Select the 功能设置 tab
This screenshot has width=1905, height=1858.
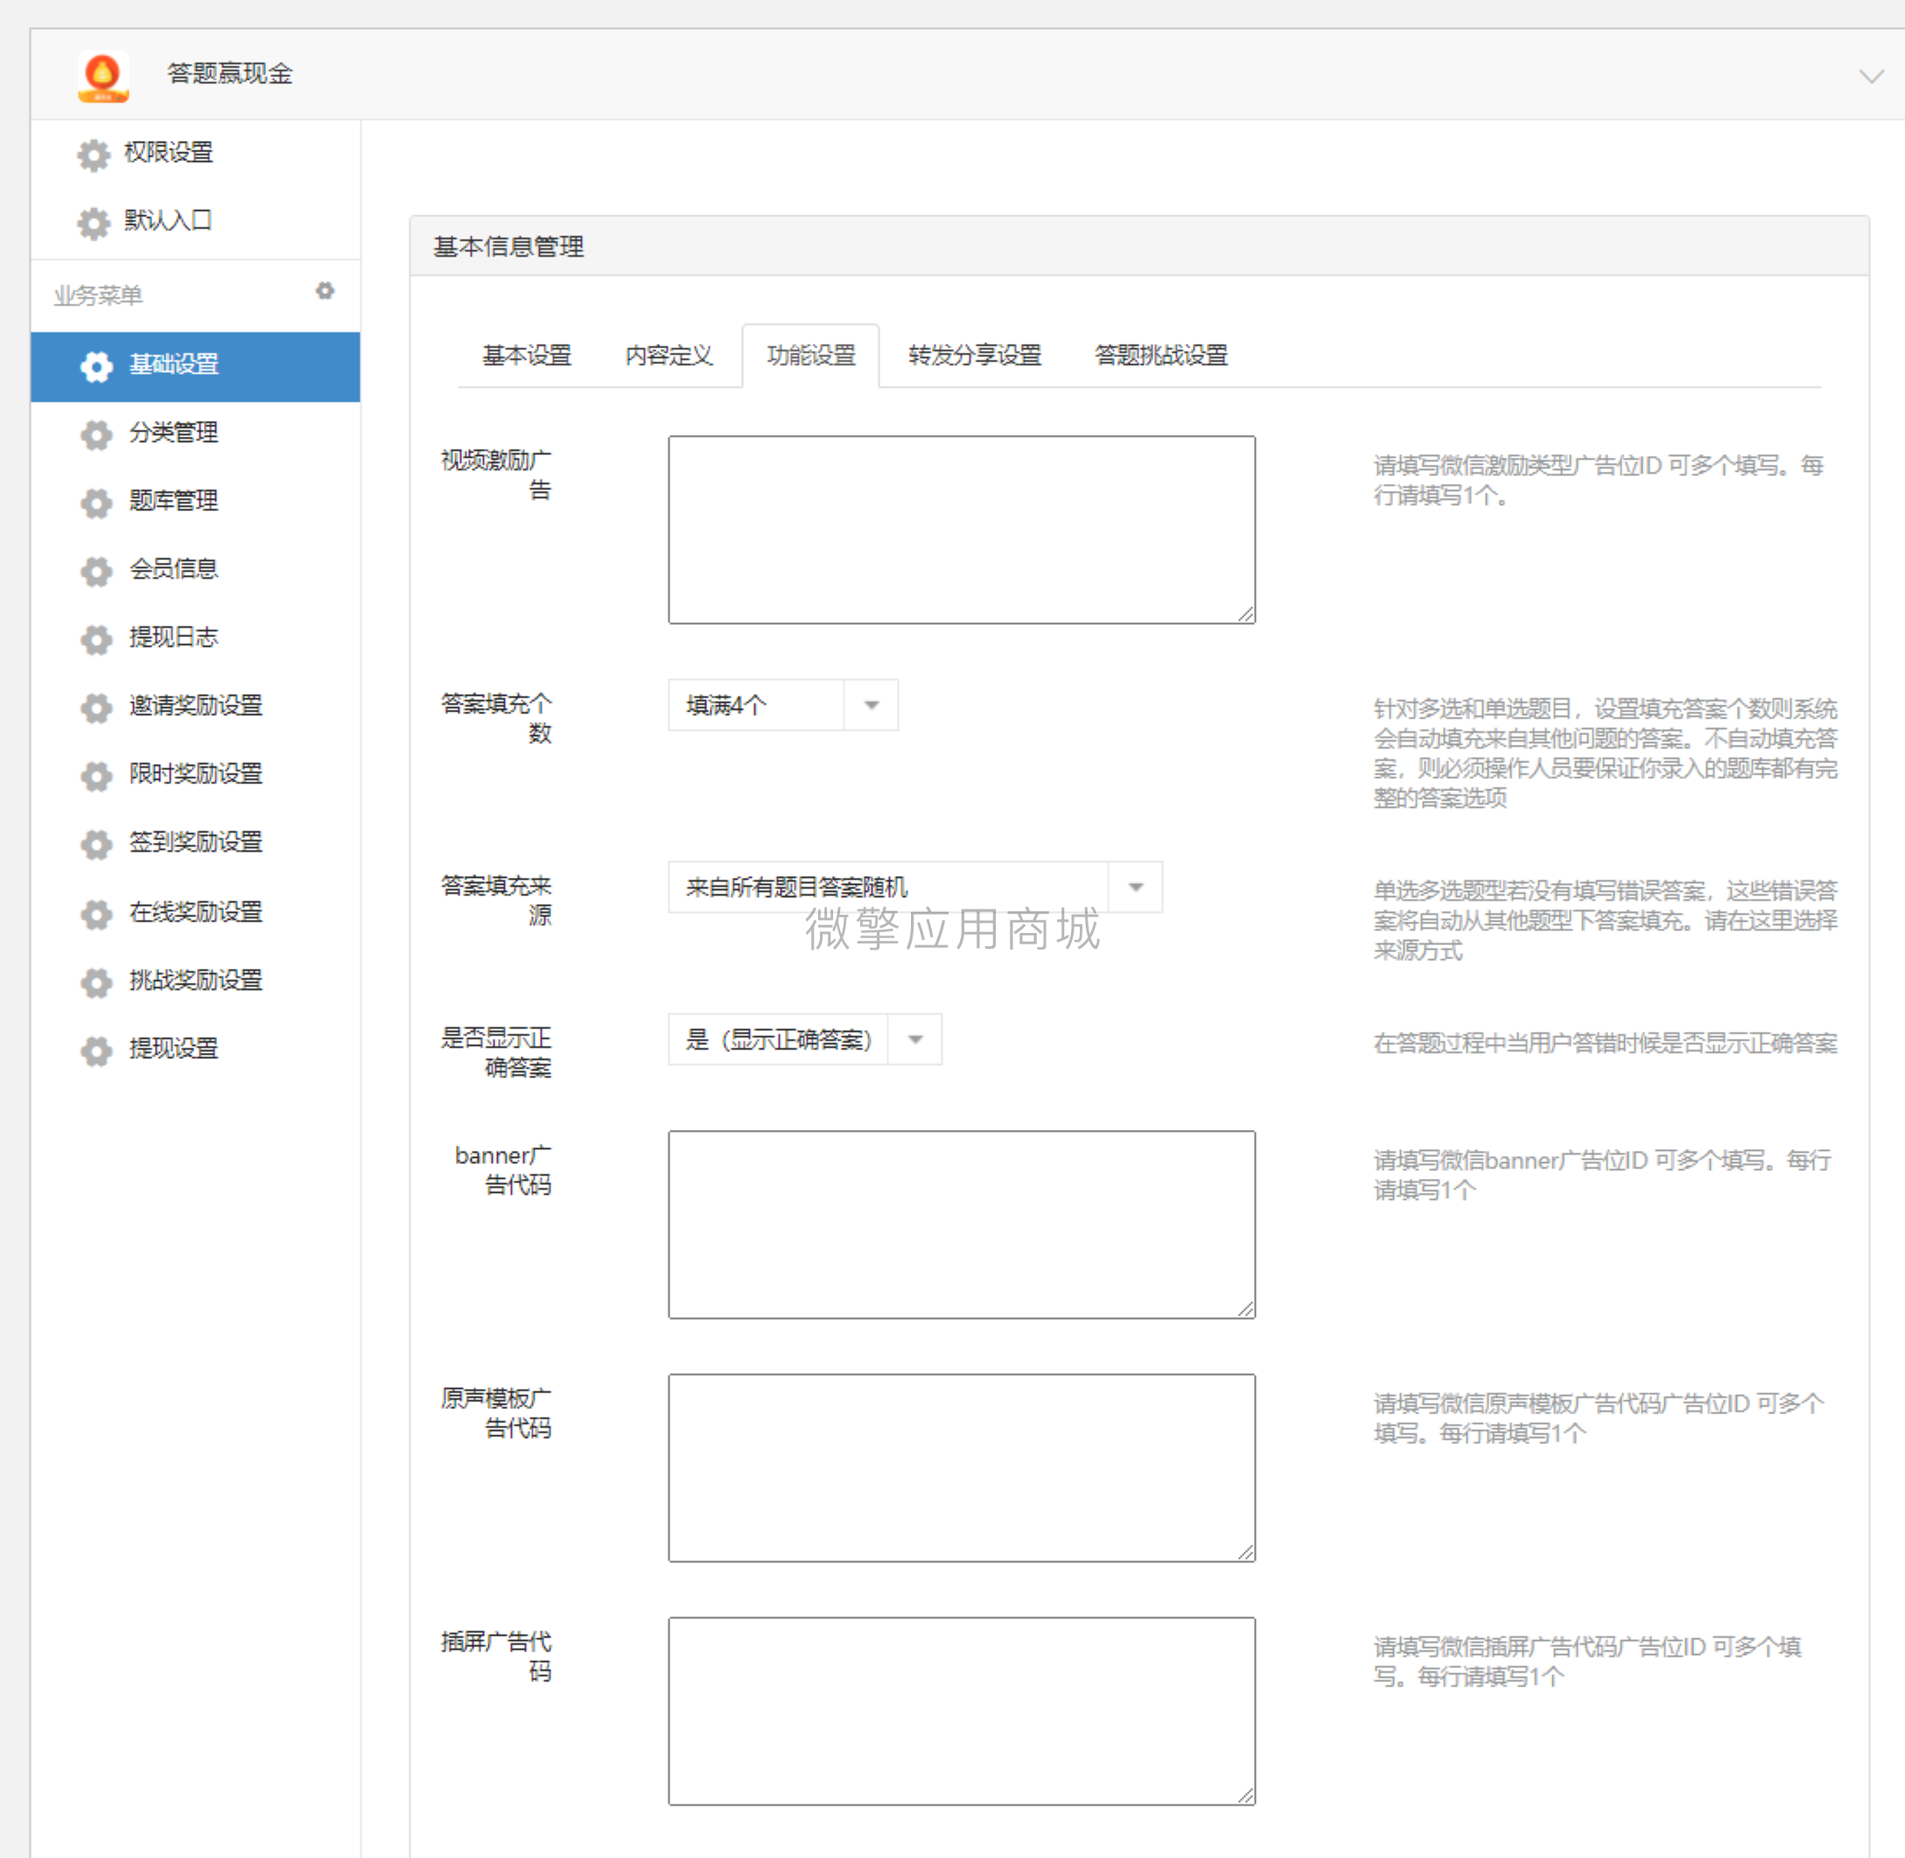(811, 355)
